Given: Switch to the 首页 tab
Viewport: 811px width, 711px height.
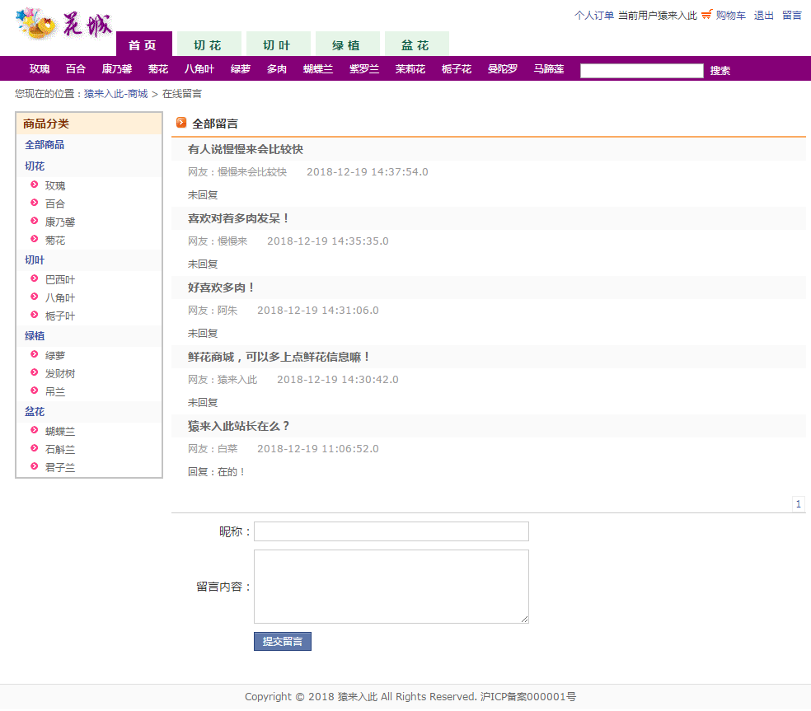Looking at the screenshot, I should pyautogui.click(x=143, y=44).
